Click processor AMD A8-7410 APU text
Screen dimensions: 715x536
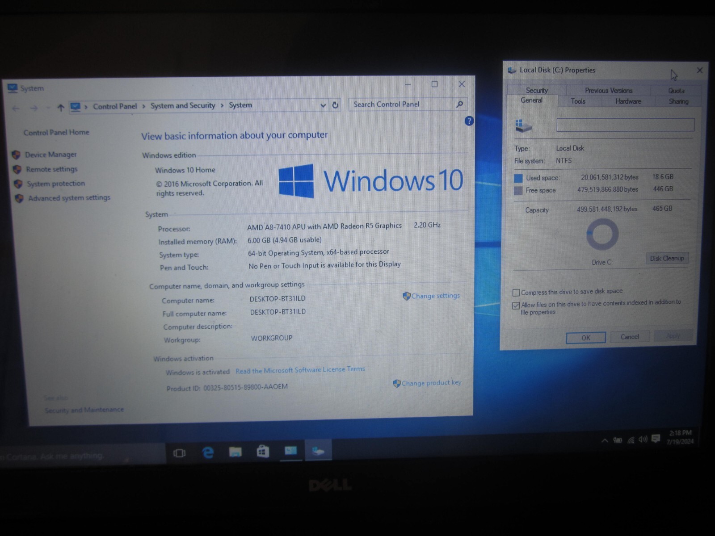[324, 226]
